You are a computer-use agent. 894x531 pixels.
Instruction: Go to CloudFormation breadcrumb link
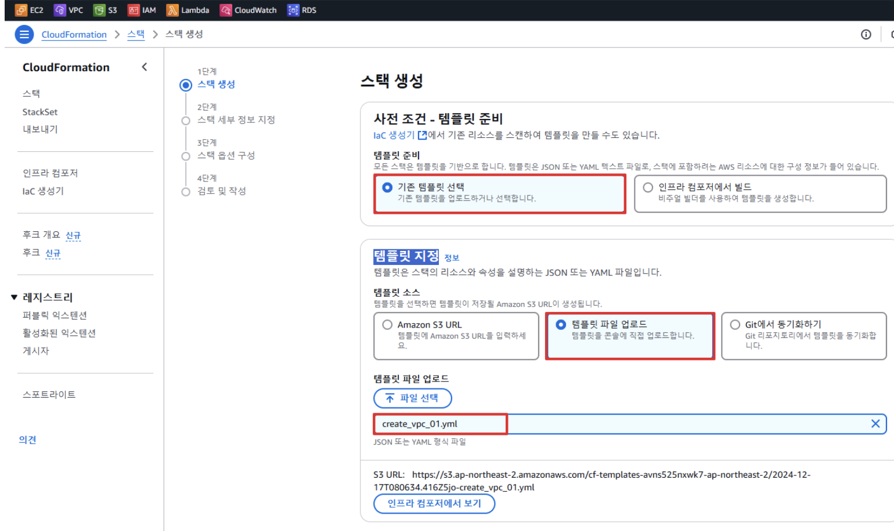coord(74,35)
